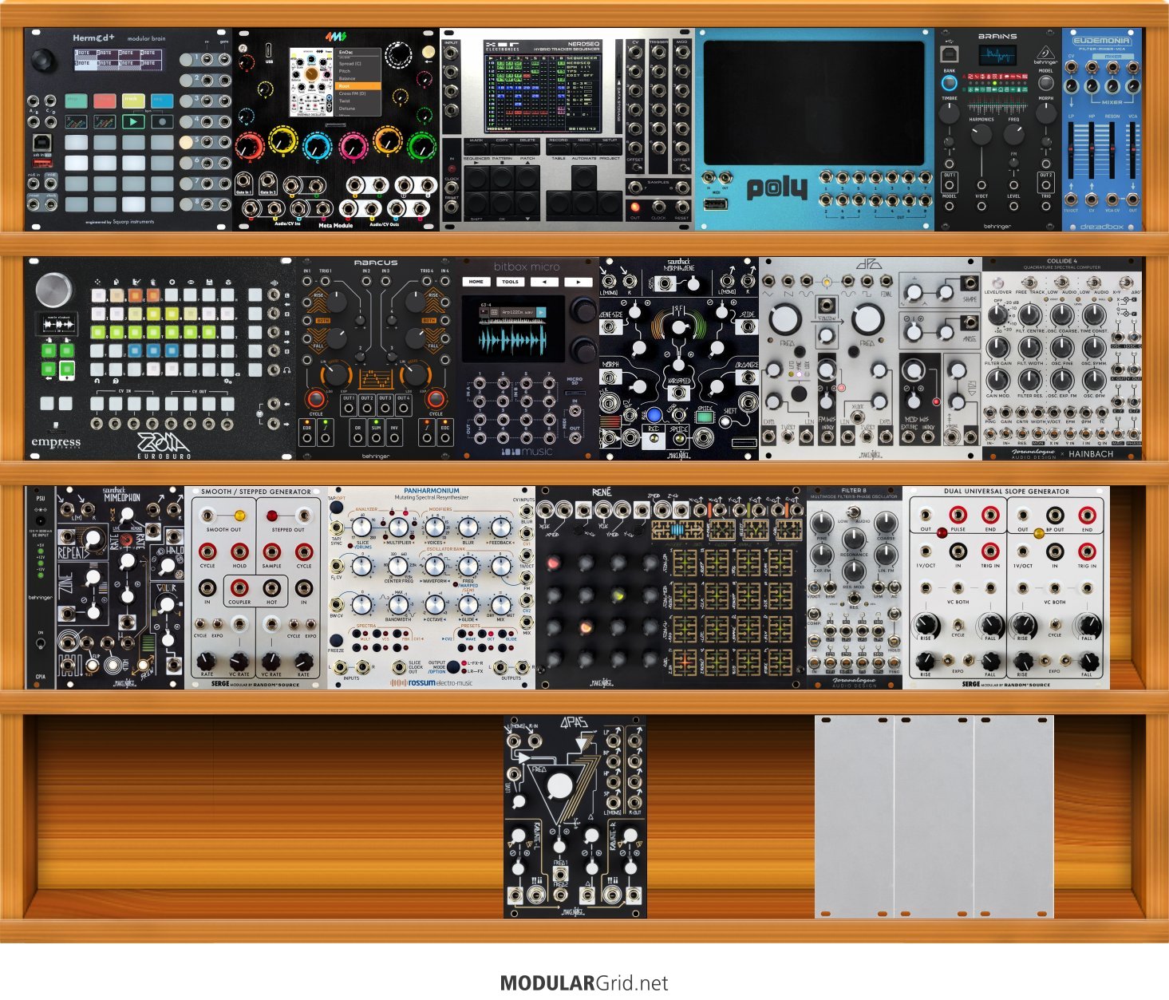Click the right-arrow button on bitbox micro
1169x1000 pixels.
pyautogui.click(x=578, y=282)
